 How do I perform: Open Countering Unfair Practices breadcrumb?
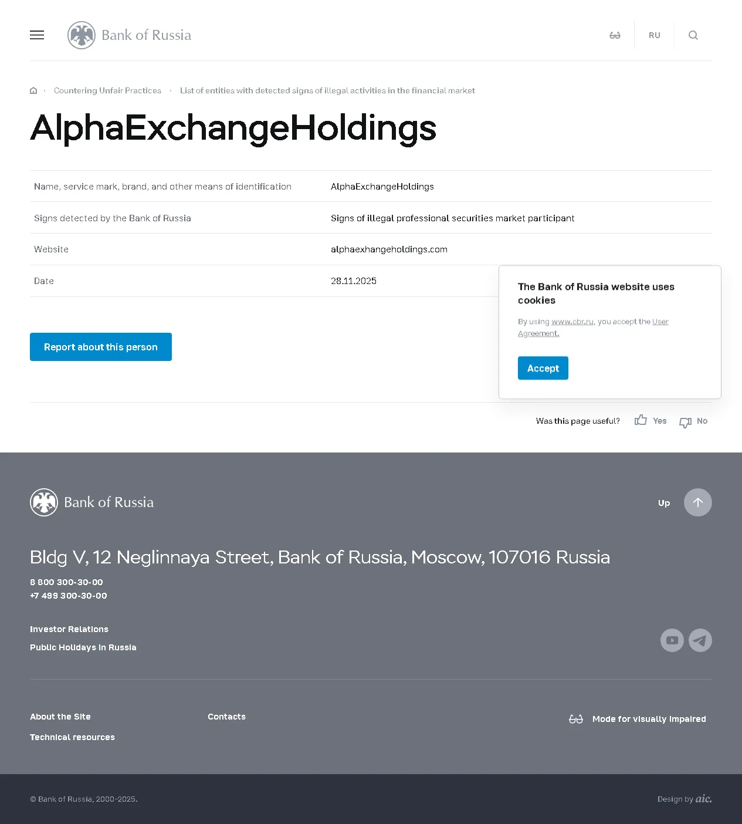click(107, 90)
